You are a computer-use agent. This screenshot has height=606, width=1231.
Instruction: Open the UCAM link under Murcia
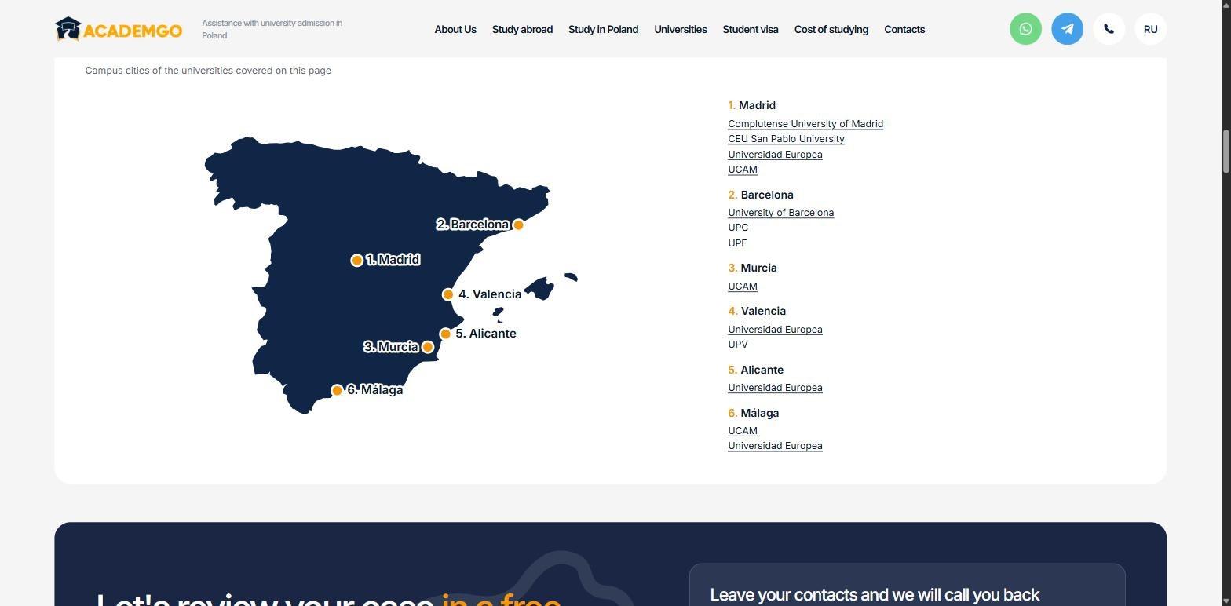743,287
